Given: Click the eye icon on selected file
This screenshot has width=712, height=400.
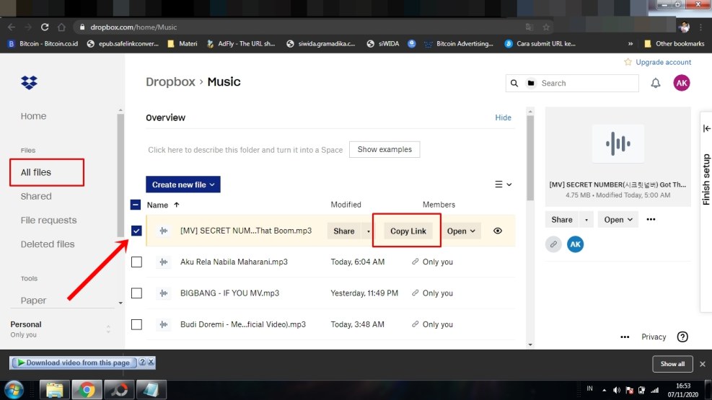Looking at the screenshot, I should coord(498,231).
